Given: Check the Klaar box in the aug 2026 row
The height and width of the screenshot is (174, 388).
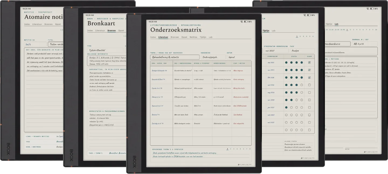Looking at the screenshot, I should (309, 92).
